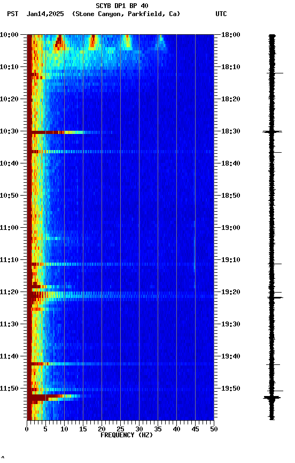Click the UTC time label 19:30

pyautogui.click(x=231, y=324)
